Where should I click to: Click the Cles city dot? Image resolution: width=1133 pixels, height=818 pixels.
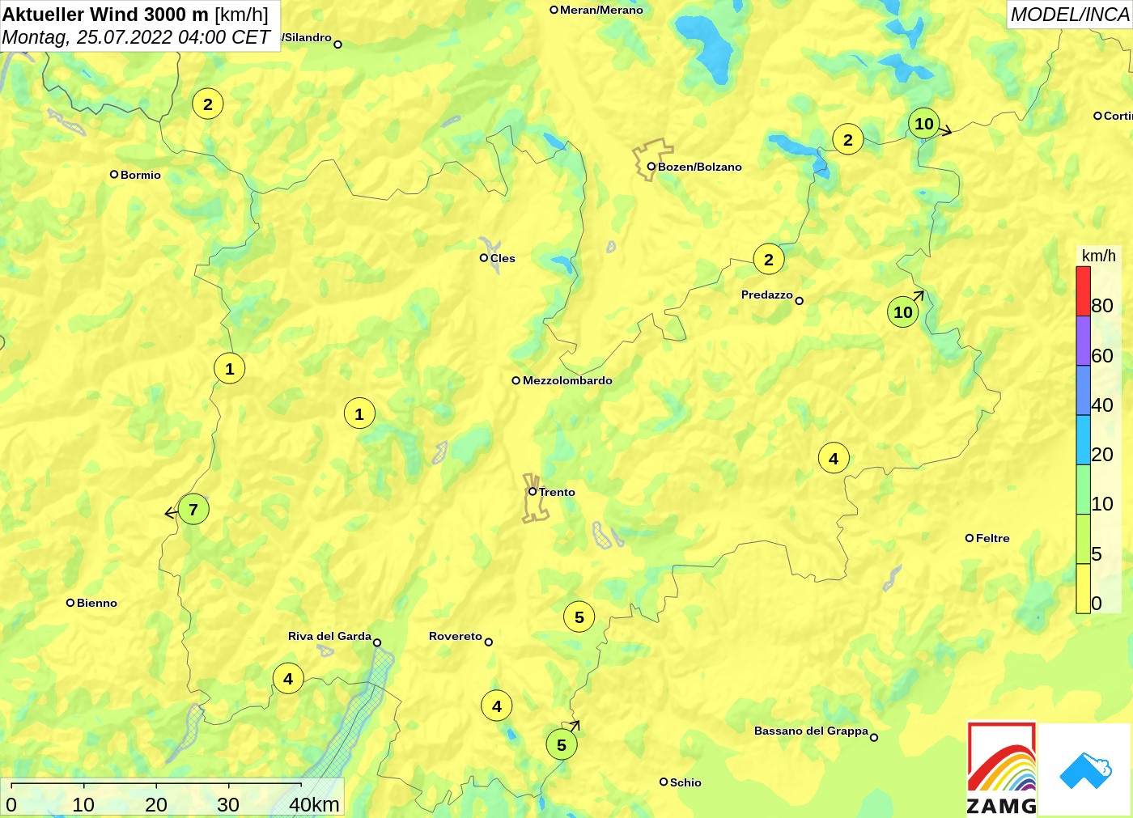(484, 258)
